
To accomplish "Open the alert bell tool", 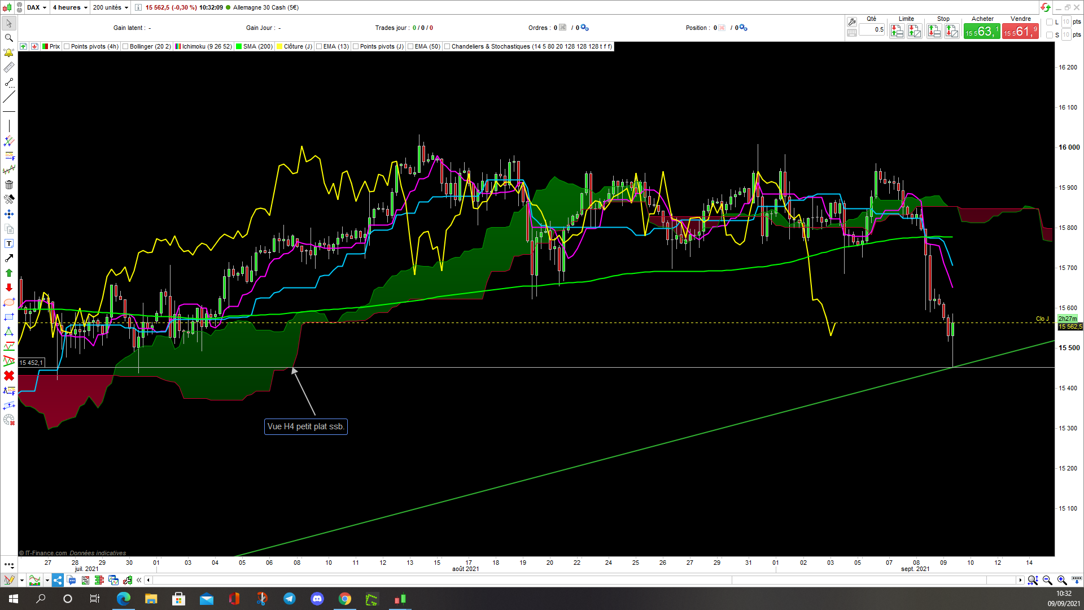I will click(9, 53).
